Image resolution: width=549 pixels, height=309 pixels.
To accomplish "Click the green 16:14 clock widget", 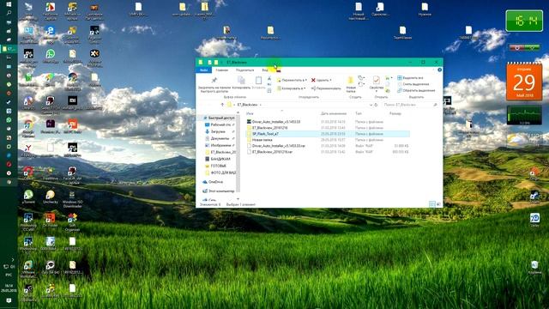I will (524, 21).
